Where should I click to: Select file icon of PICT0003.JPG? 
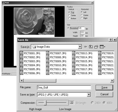point(22,61)
